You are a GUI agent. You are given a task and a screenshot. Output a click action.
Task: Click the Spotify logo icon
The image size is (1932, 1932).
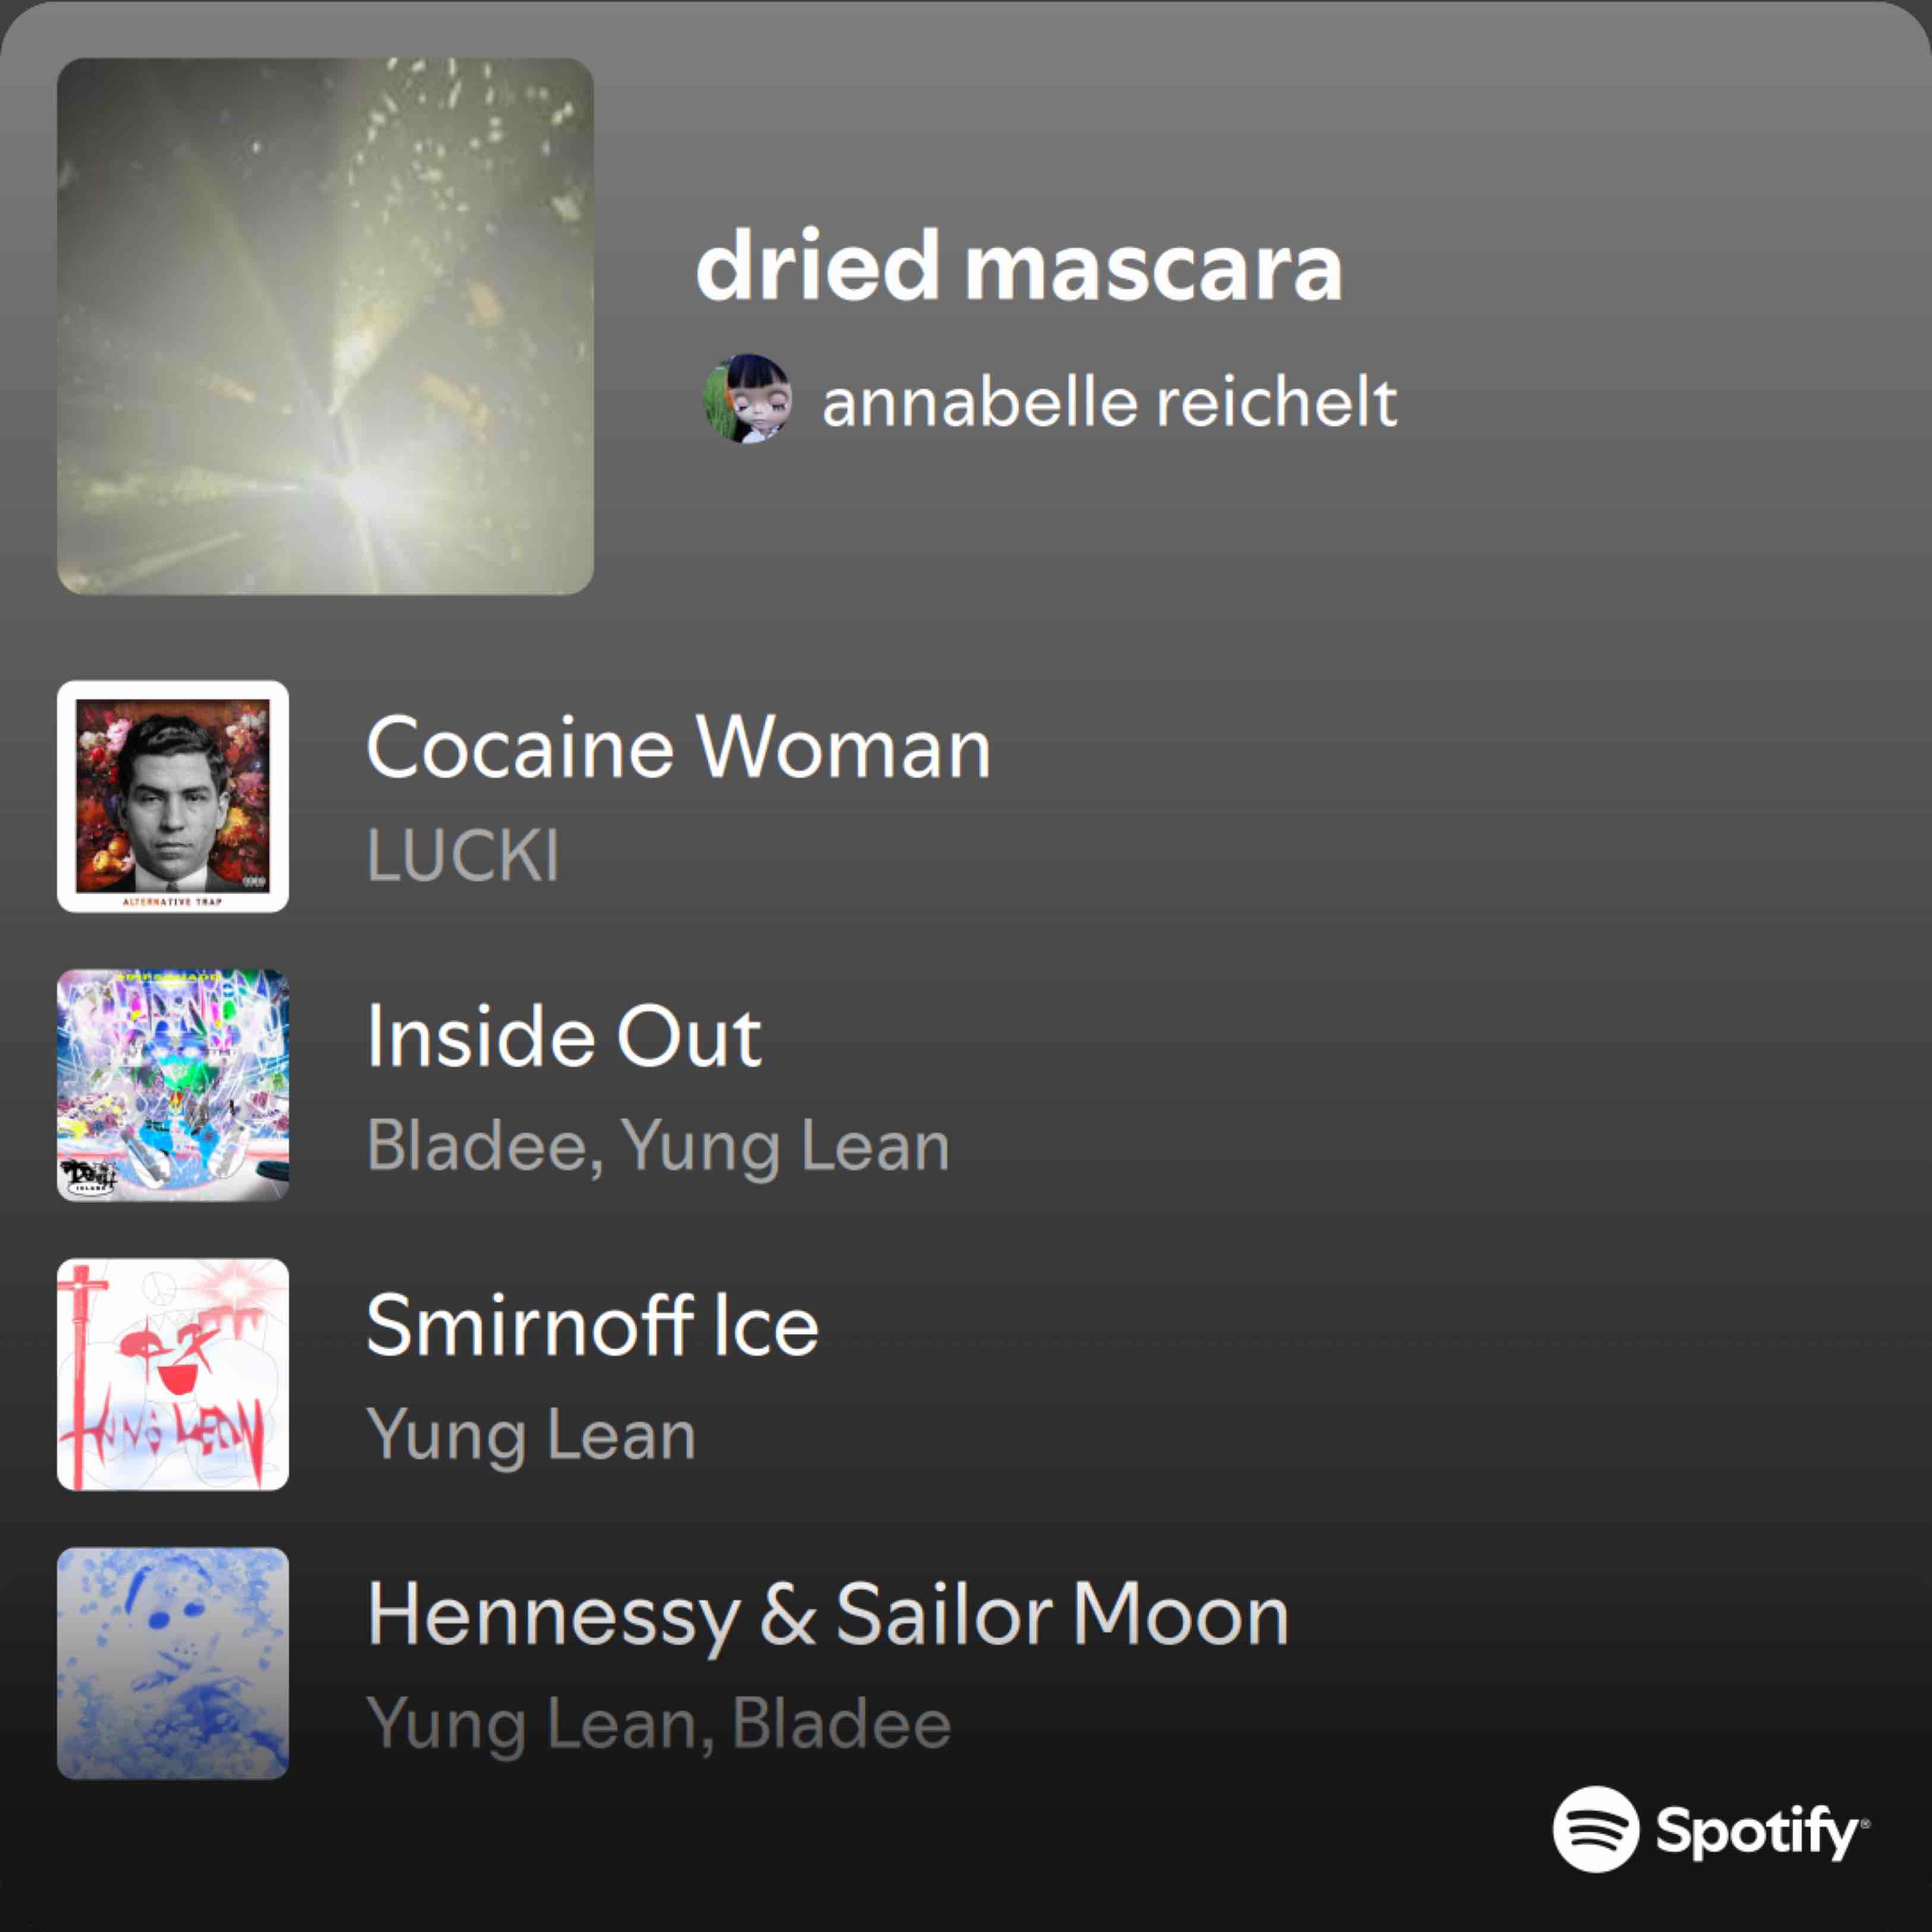[1596, 1828]
